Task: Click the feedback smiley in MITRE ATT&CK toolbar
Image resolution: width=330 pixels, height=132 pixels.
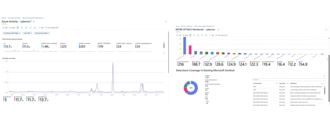Action: pos(206,35)
